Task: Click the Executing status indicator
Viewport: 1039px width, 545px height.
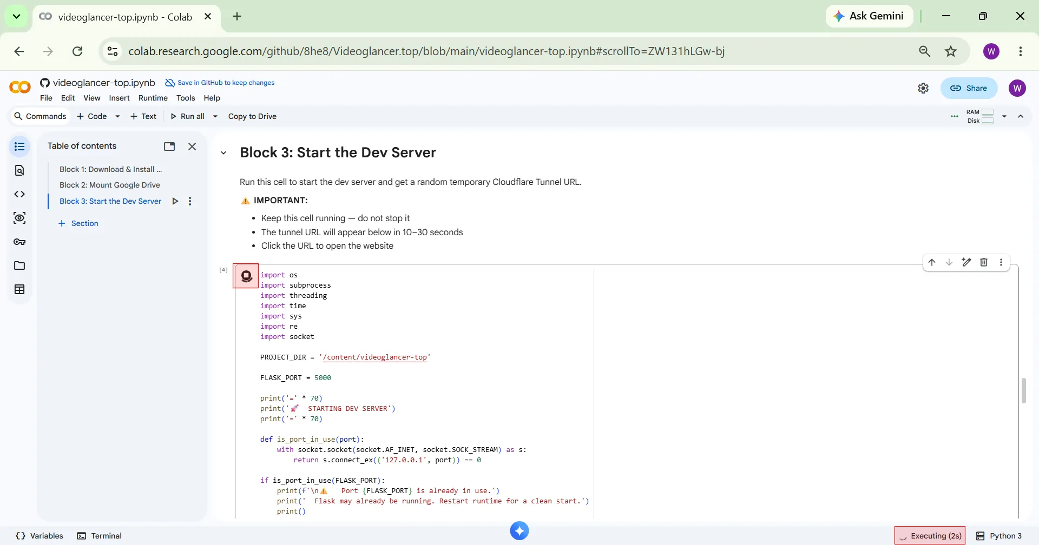Action: tap(930, 536)
